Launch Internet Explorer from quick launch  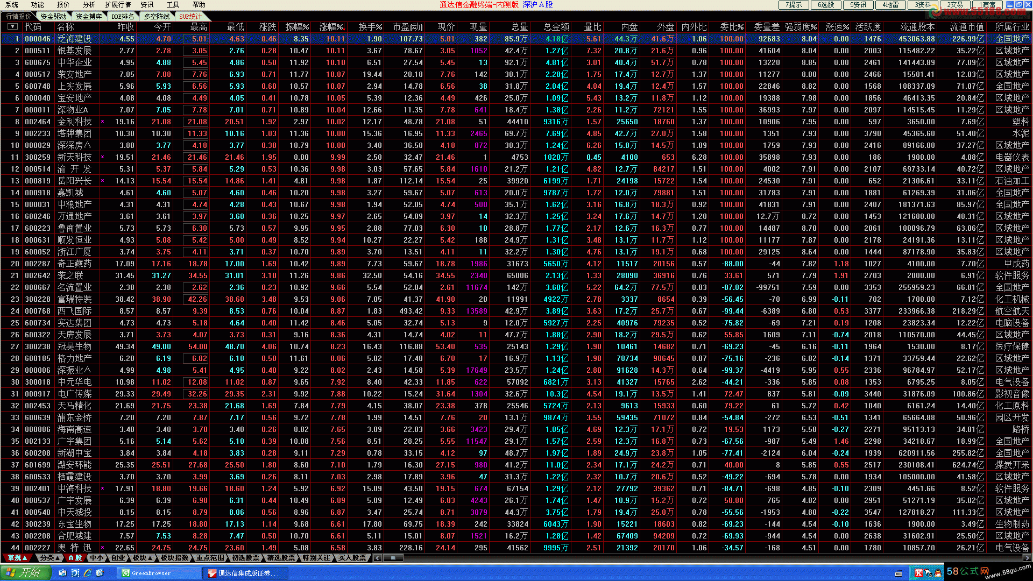[x=88, y=573]
